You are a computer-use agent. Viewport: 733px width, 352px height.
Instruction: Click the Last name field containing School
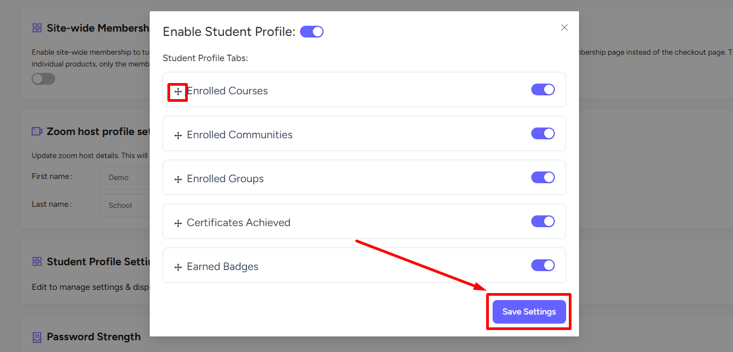tap(124, 205)
